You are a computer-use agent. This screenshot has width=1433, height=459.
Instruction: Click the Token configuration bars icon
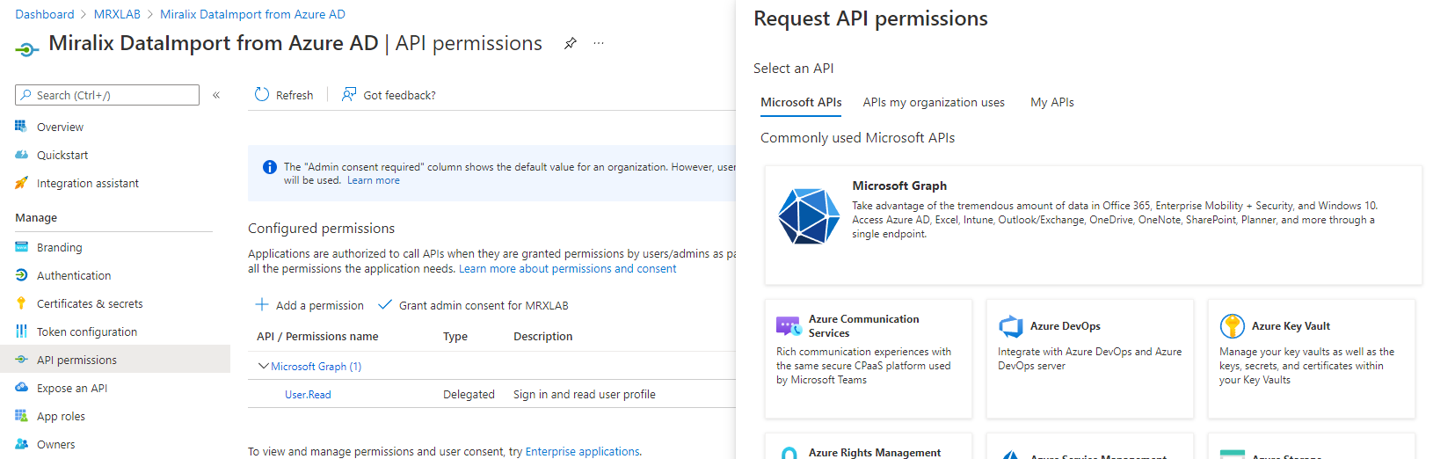click(x=21, y=331)
